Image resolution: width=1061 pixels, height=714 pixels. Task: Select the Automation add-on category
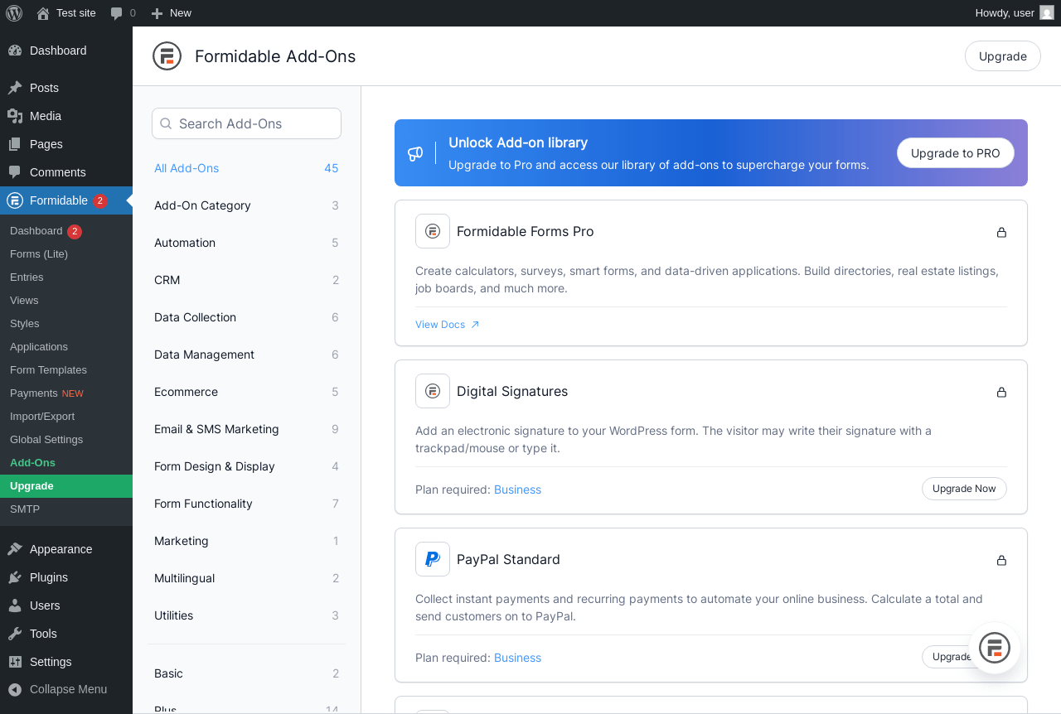(x=185, y=243)
